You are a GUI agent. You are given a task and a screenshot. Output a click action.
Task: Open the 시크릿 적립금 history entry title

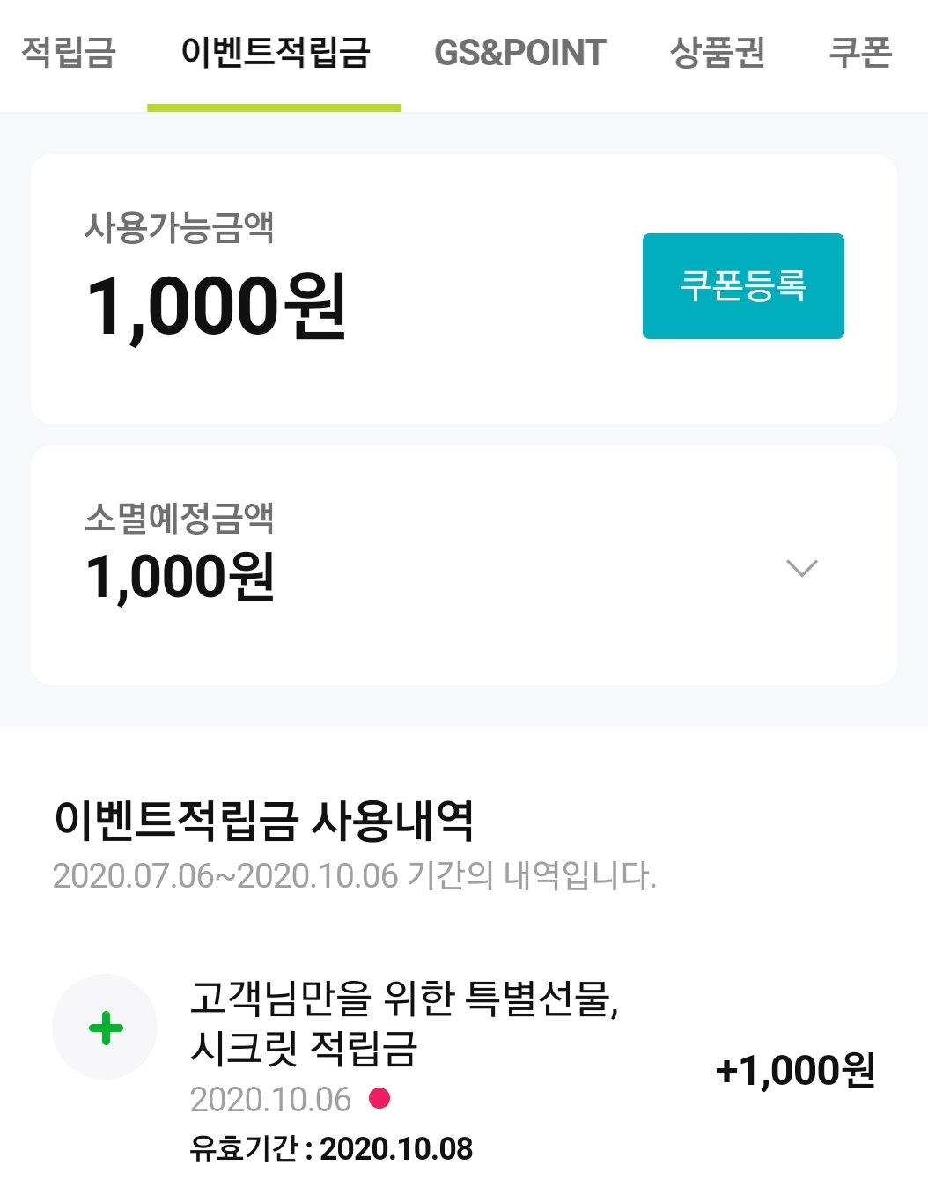(x=404, y=1022)
